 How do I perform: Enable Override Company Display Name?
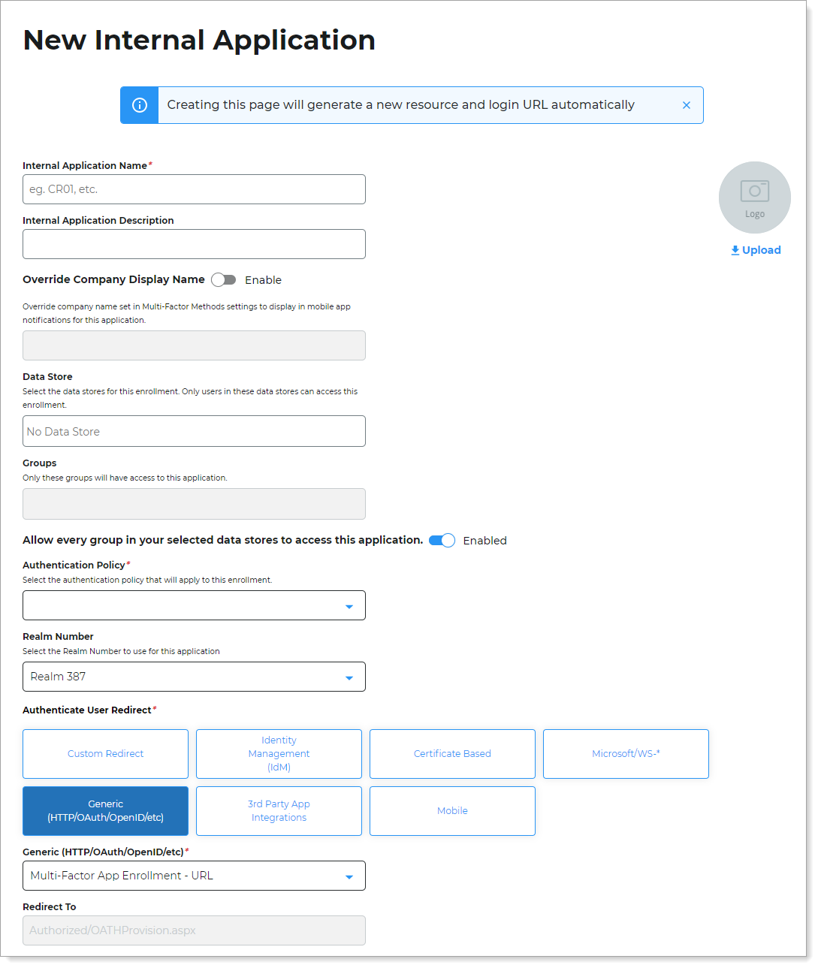[223, 279]
